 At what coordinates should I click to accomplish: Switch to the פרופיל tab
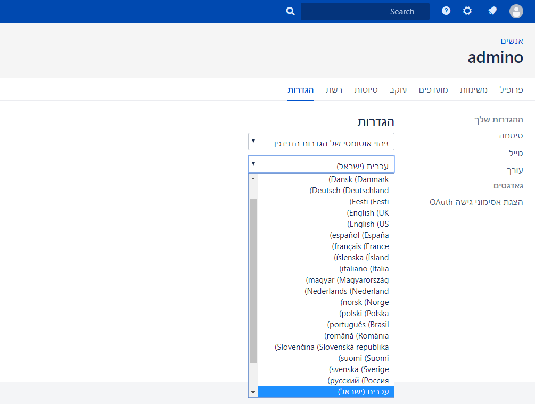[511, 90]
